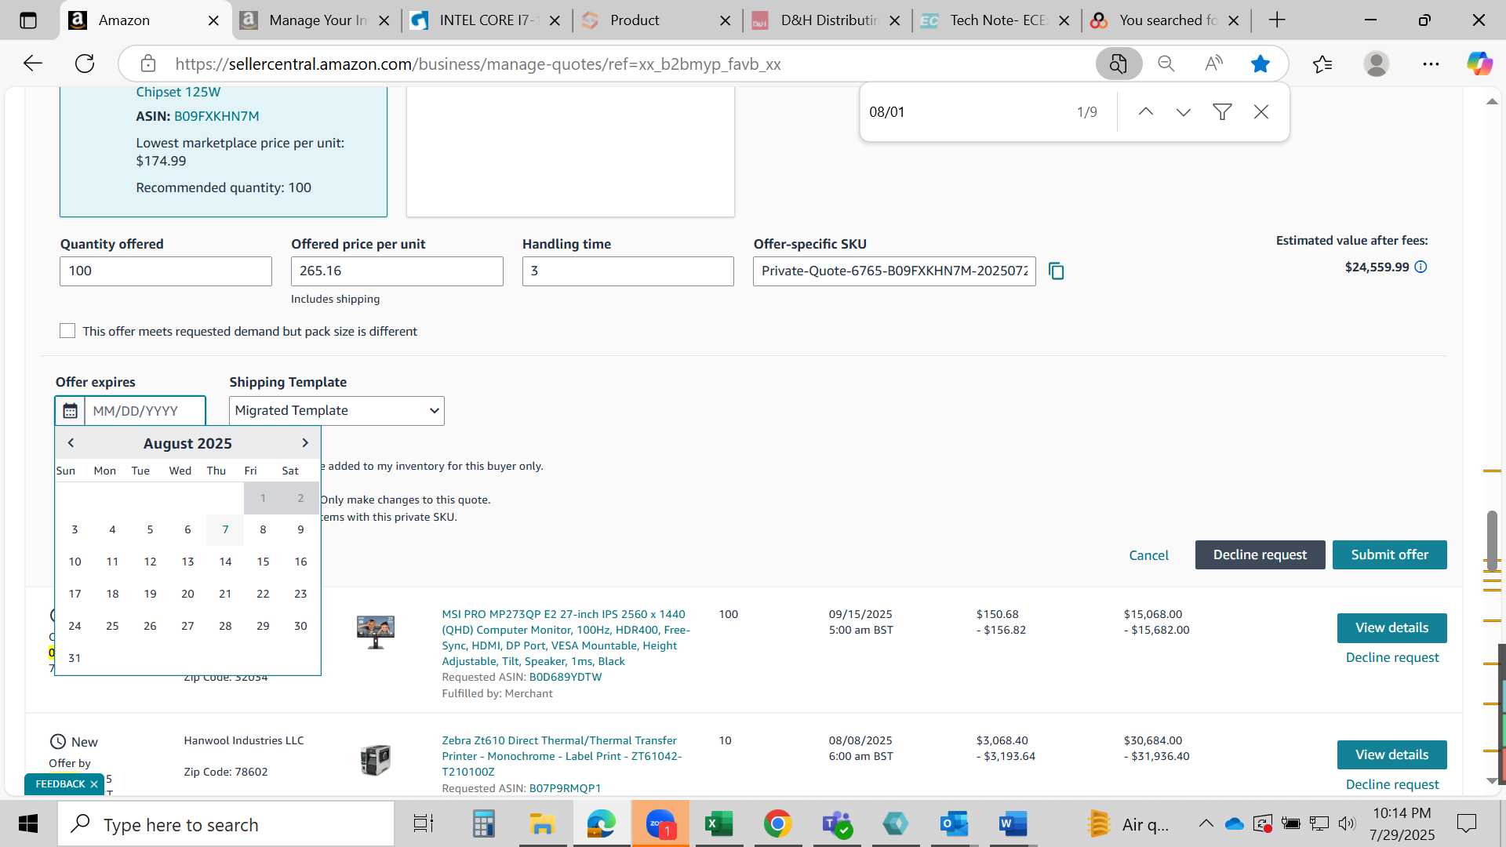Copy the Offer-specific SKU with copy icon

coord(1057,271)
